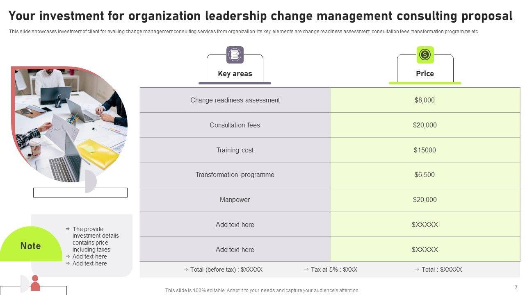Click the empty text box below the photo
This screenshot has width=525, height=295.
click(80, 193)
